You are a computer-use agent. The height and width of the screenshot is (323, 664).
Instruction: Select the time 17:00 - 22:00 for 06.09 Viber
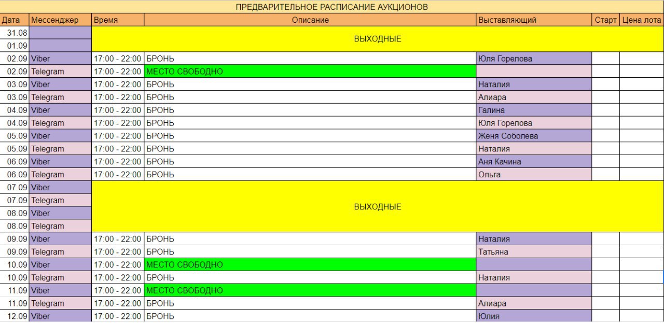pyautogui.click(x=118, y=161)
